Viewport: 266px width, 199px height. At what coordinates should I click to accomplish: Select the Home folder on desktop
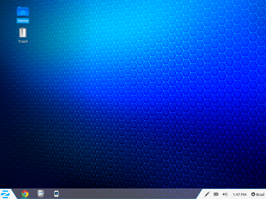pyautogui.click(x=23, y=15)
